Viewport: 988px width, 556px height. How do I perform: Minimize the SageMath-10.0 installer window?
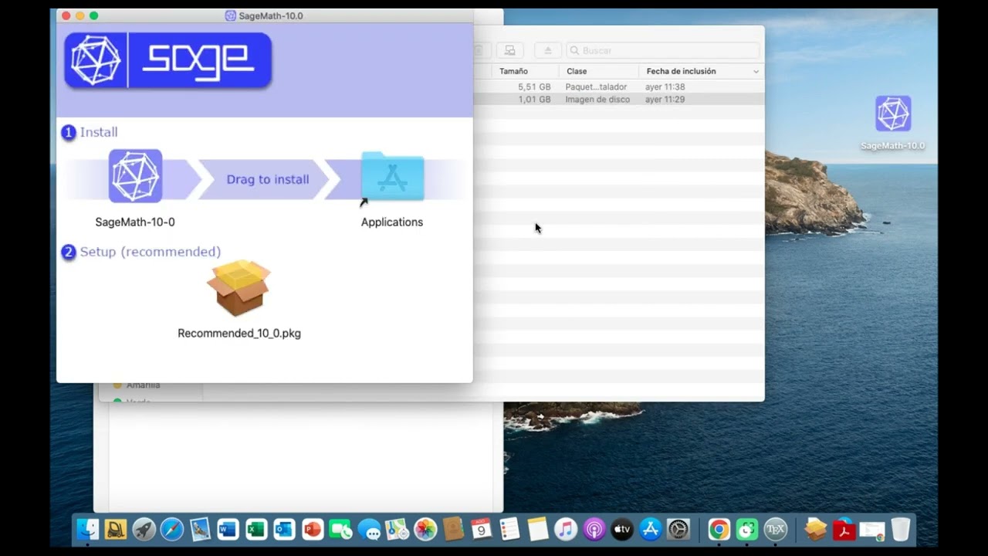click(80, 15)
